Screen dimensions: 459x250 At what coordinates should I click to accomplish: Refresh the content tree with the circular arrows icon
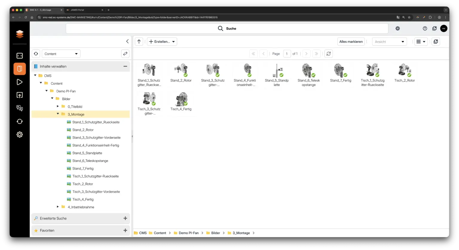(36, 53)
